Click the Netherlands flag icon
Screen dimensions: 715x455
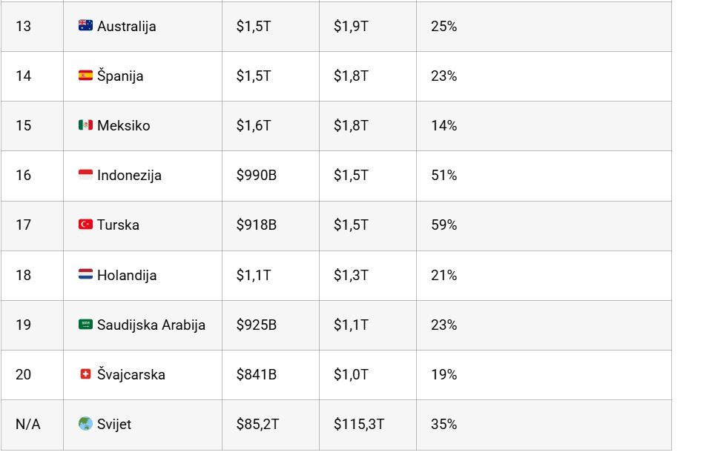pyautogui.click(x=85, y=275)
